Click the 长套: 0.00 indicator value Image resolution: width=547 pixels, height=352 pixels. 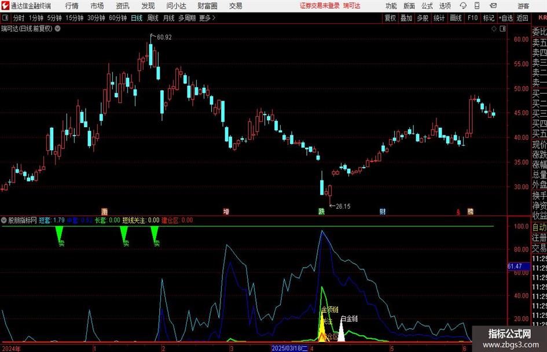point(108,220)
